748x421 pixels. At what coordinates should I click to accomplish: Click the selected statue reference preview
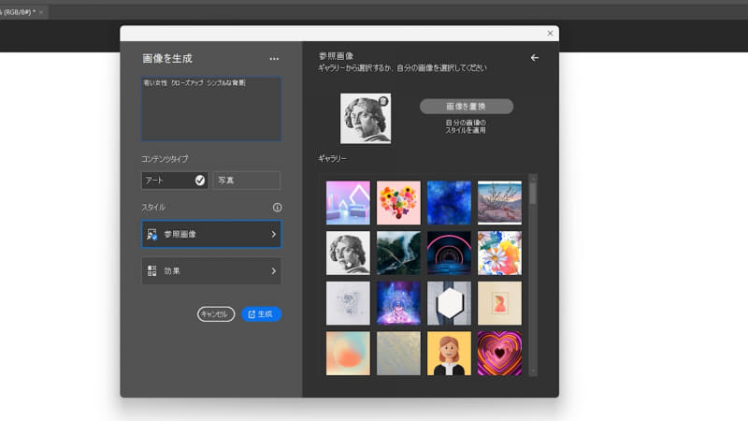366,119
